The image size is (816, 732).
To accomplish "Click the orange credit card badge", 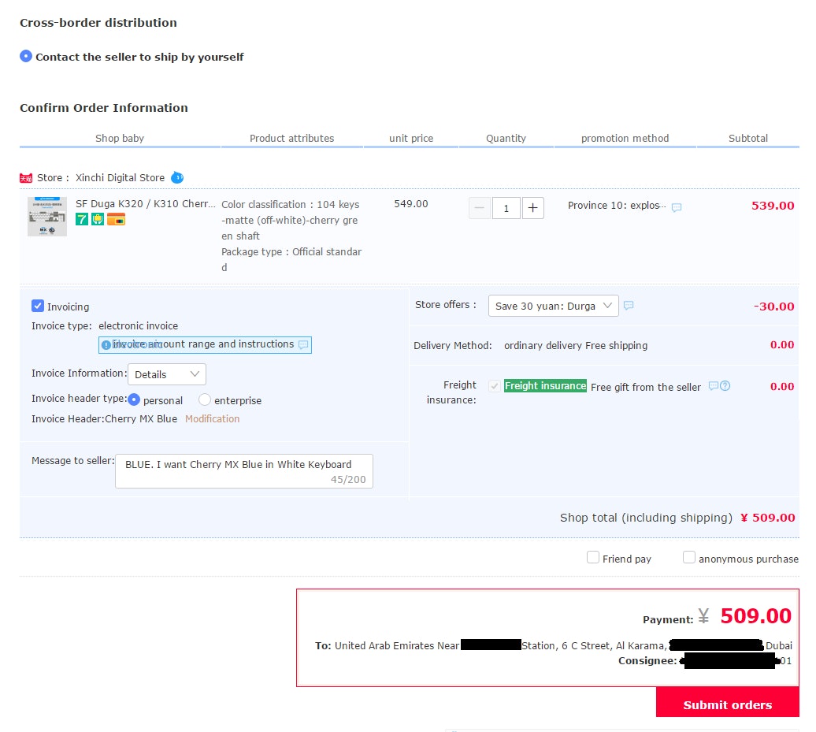I will point(117,219).
